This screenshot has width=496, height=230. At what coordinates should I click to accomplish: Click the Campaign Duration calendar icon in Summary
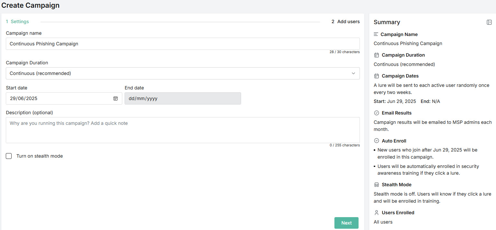tap(376, 55)
